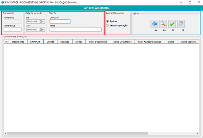Viewport: 203px width, 138px height.
Task: Click the Status Captura column header
Action: [188, 42]
